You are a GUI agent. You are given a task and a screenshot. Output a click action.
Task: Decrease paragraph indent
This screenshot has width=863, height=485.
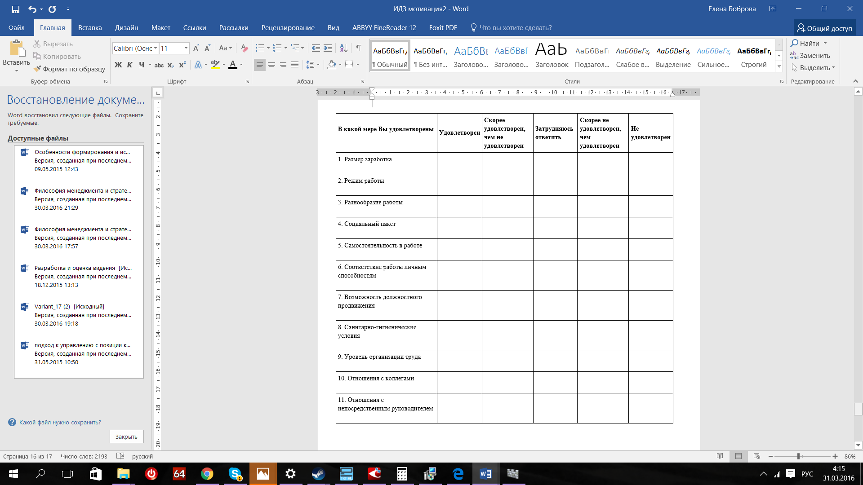point(316,48)
